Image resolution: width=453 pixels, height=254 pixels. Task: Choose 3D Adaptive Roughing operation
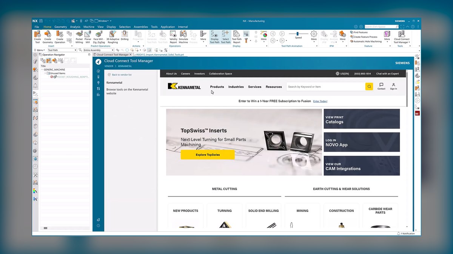click(112, 37)
